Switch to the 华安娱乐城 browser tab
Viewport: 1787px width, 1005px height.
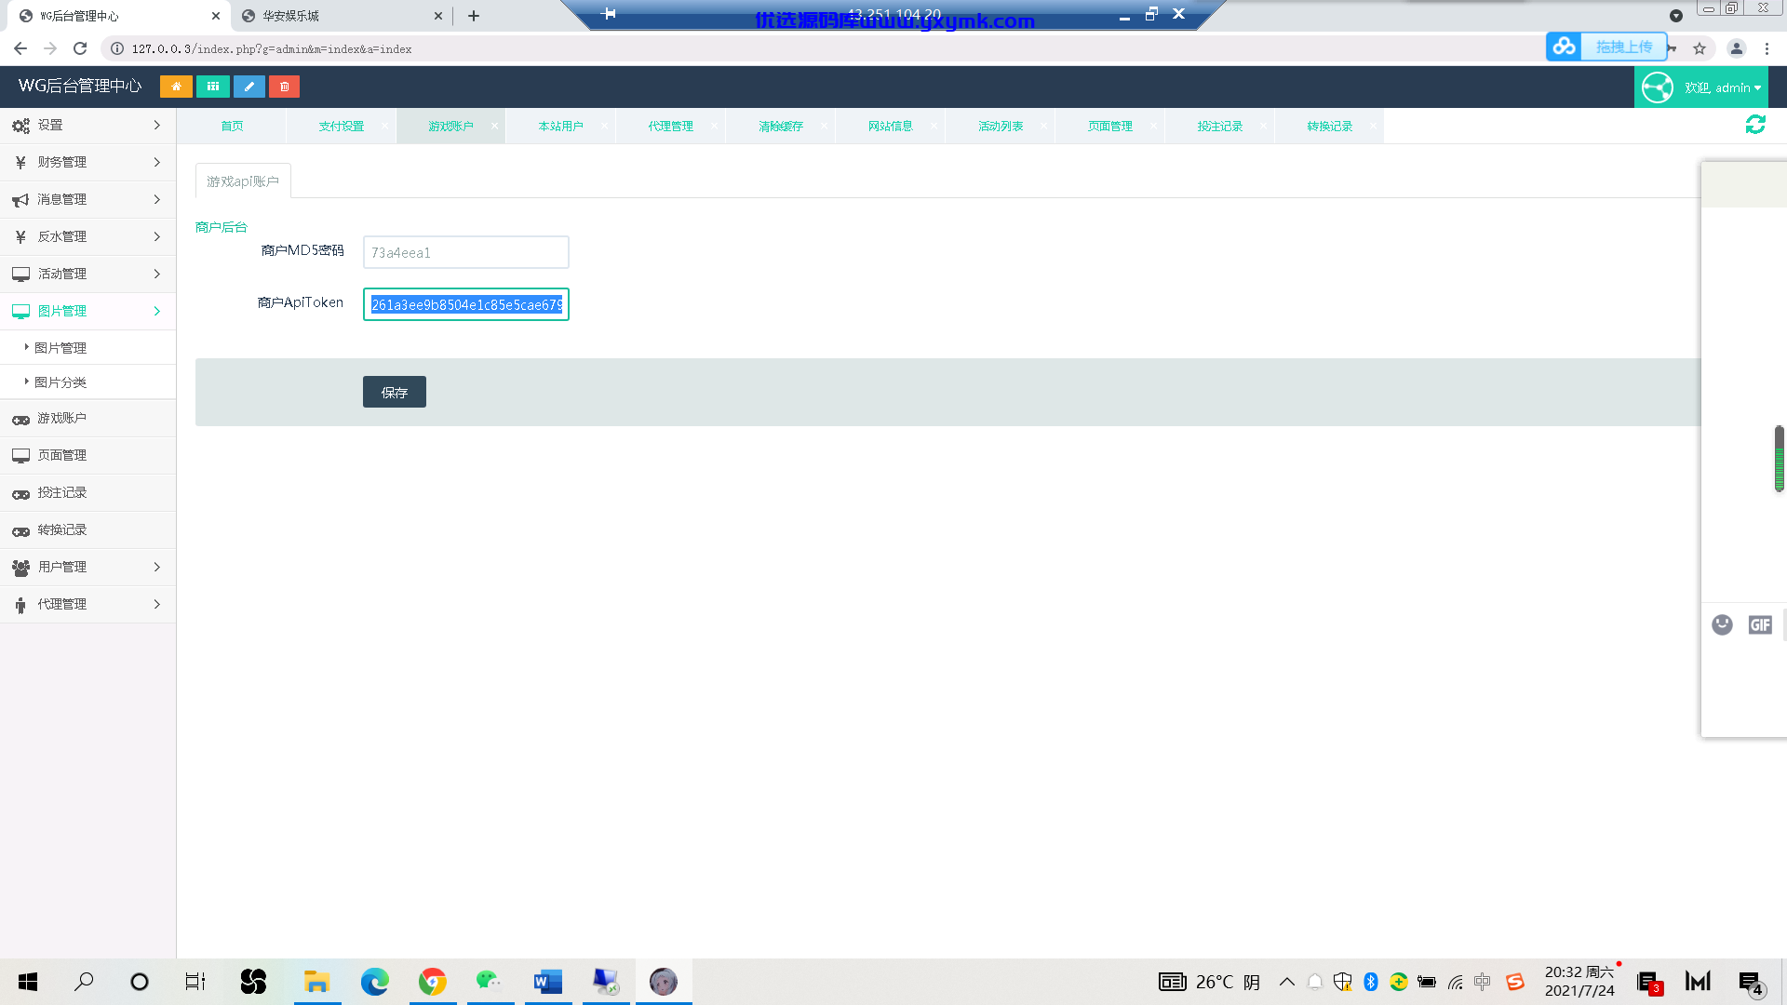click(x=343, y=16)
